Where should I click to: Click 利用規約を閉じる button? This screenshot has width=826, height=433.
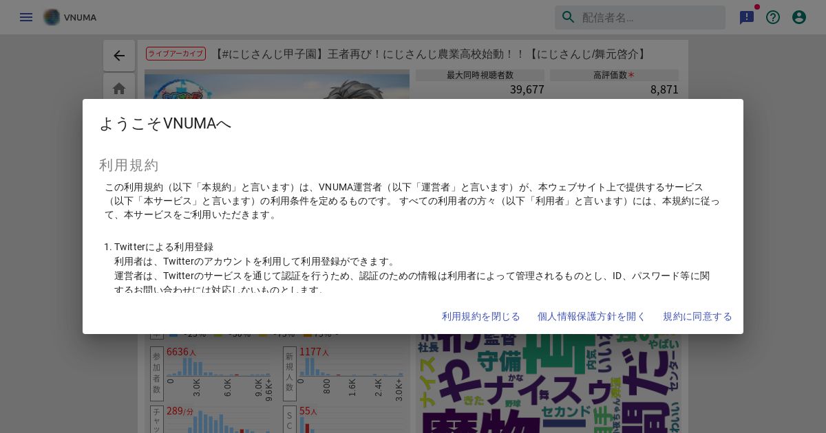(x=481, y=316)
